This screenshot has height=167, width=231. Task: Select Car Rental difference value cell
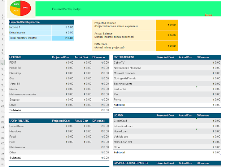point(217,89)
